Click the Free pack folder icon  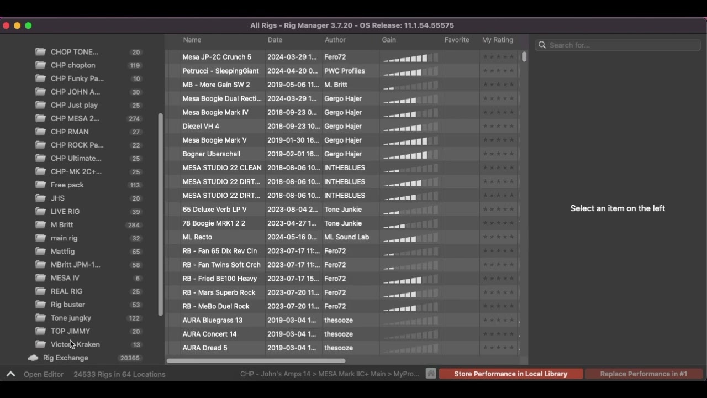(x=40, y=185)
